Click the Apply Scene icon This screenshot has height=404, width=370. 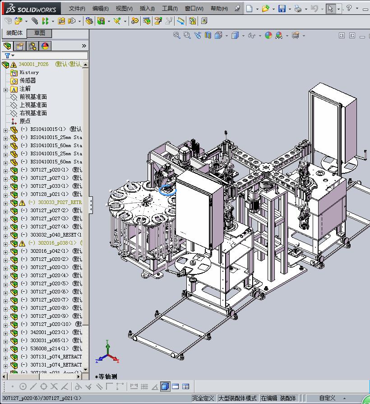[279, 35]
